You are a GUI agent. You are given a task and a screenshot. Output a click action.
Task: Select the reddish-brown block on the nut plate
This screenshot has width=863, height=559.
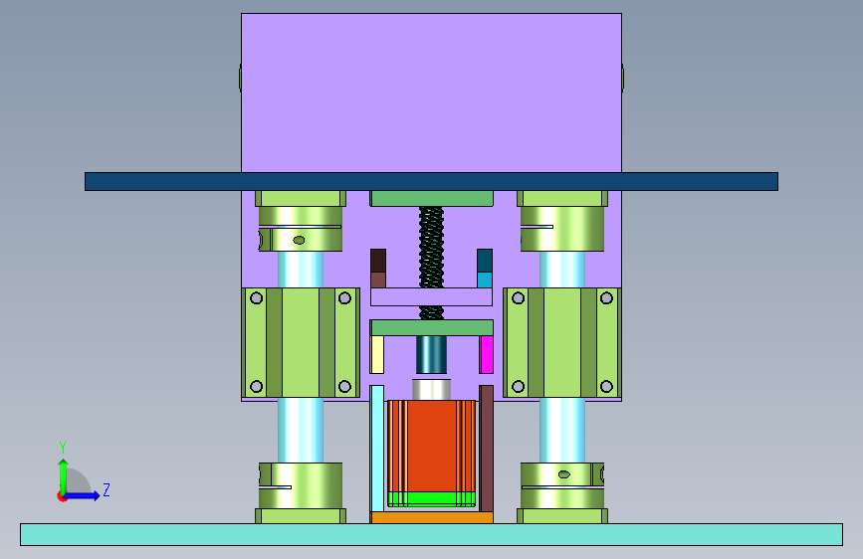click(x=378, y=279)
